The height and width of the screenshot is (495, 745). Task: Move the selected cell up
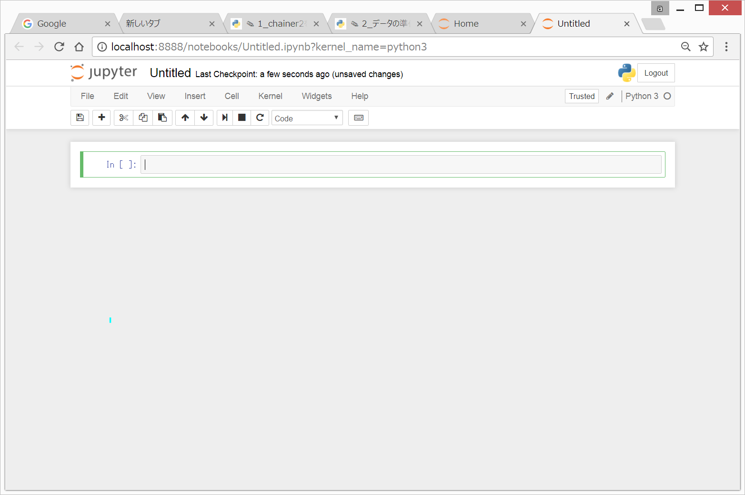(185, 118)
